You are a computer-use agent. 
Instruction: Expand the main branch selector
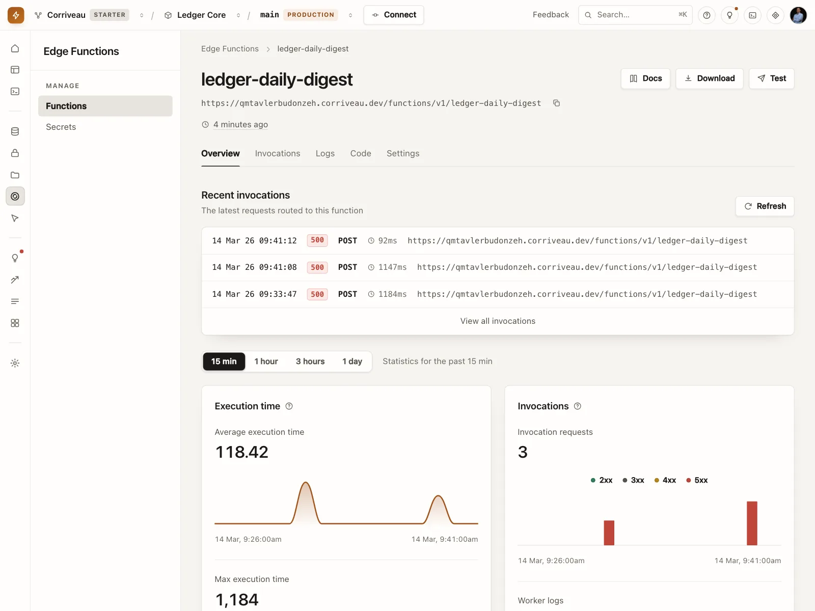point(350,15)
